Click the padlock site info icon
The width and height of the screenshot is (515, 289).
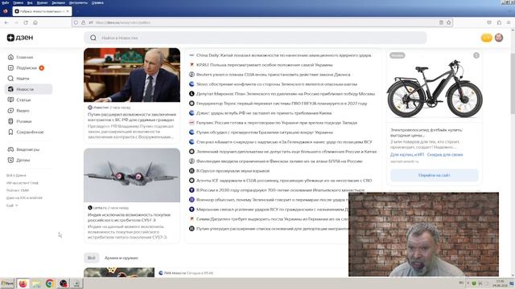pos(83,22)
